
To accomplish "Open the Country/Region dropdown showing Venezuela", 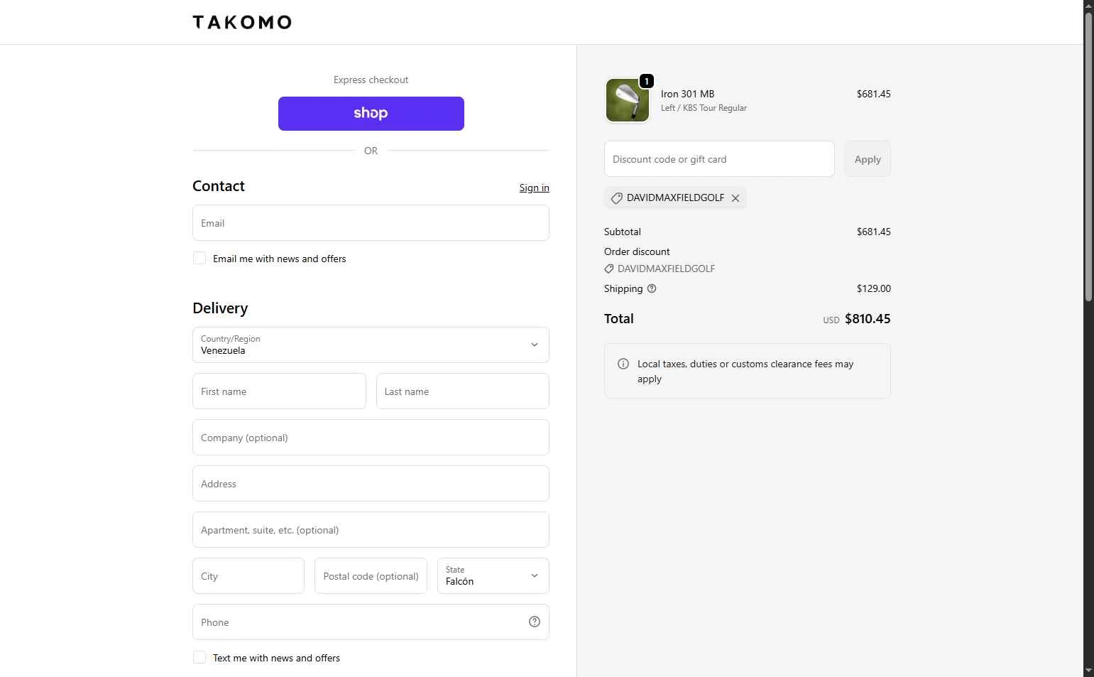I will tap(371, 345).
